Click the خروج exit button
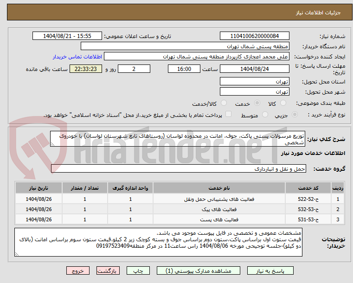Viewport: 353px width, 283px height. point(77,270)
